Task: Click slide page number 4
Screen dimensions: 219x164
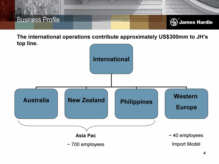Action: (204, 153)
